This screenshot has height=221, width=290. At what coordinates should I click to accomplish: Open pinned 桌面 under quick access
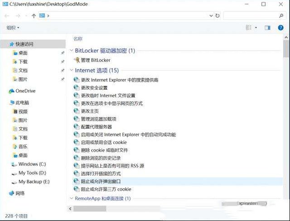tap(23, 53)
